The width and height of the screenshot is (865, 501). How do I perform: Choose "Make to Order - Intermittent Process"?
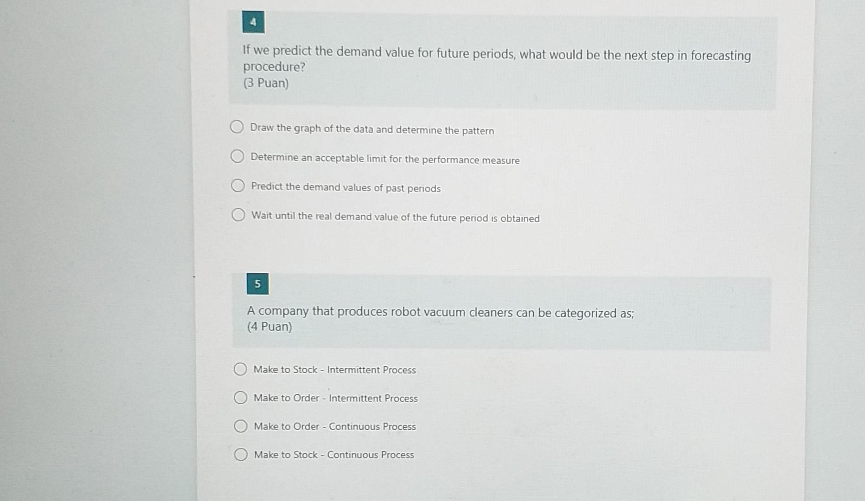[x=335, y=398]
